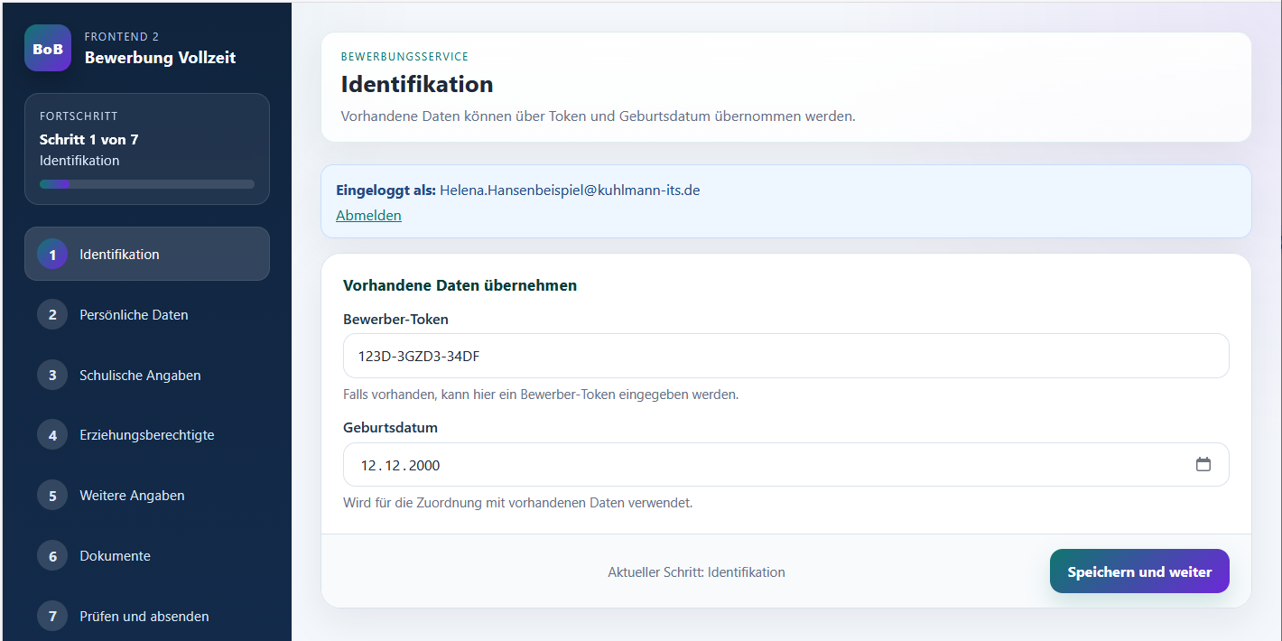Click the circle 7 icon for Prüfen und absenden
1282x641 pixels.
pyautogui.click(x=52, y=616)
